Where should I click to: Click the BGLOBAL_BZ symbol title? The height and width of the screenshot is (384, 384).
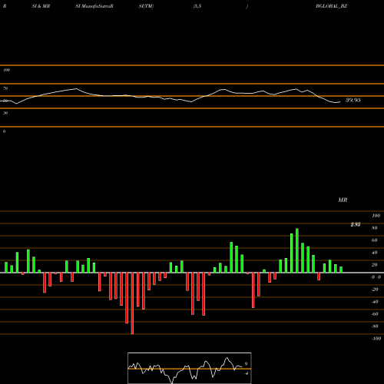tap(331, 6)
